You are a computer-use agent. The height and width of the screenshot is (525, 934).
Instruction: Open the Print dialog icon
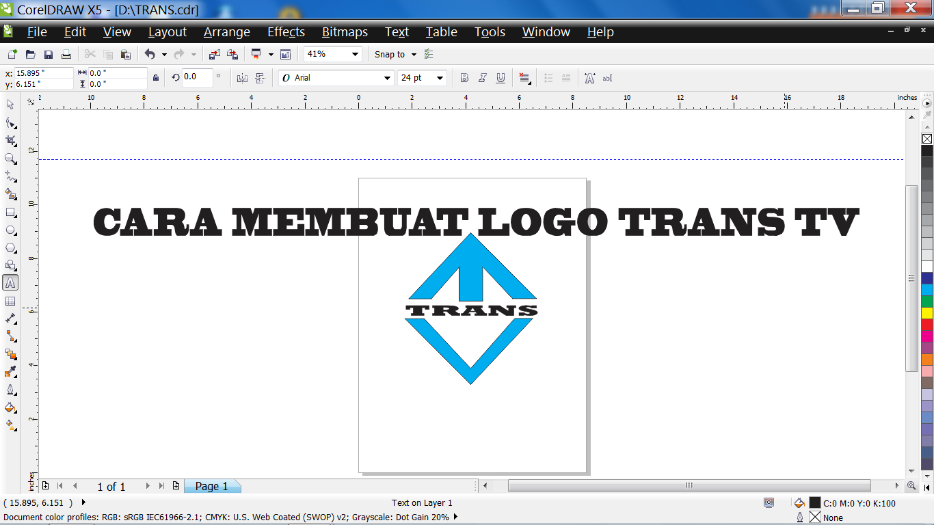click(x=66, y=53)
